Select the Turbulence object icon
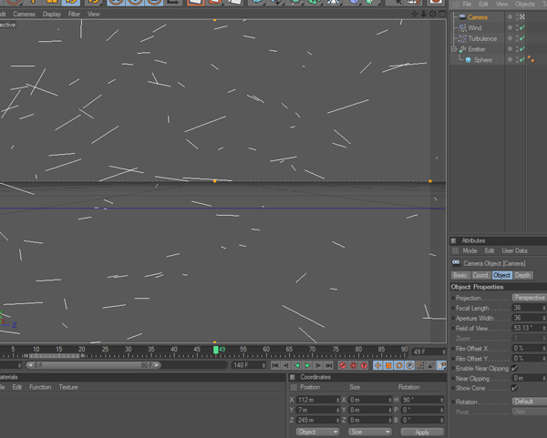 (x=462, y=39)
